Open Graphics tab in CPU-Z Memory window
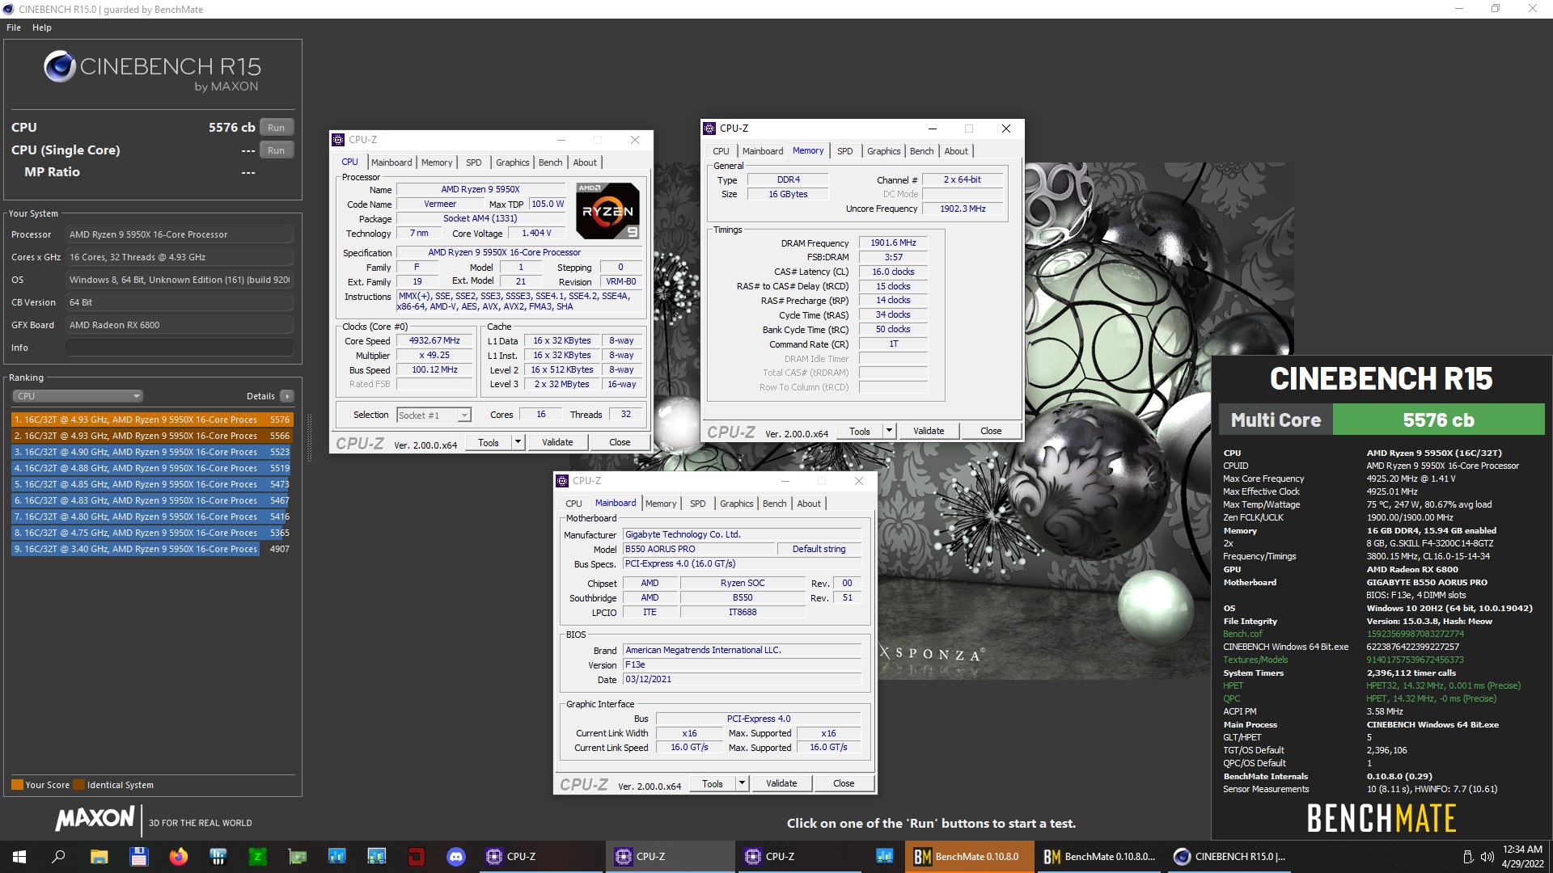 (x=883, y=151)
